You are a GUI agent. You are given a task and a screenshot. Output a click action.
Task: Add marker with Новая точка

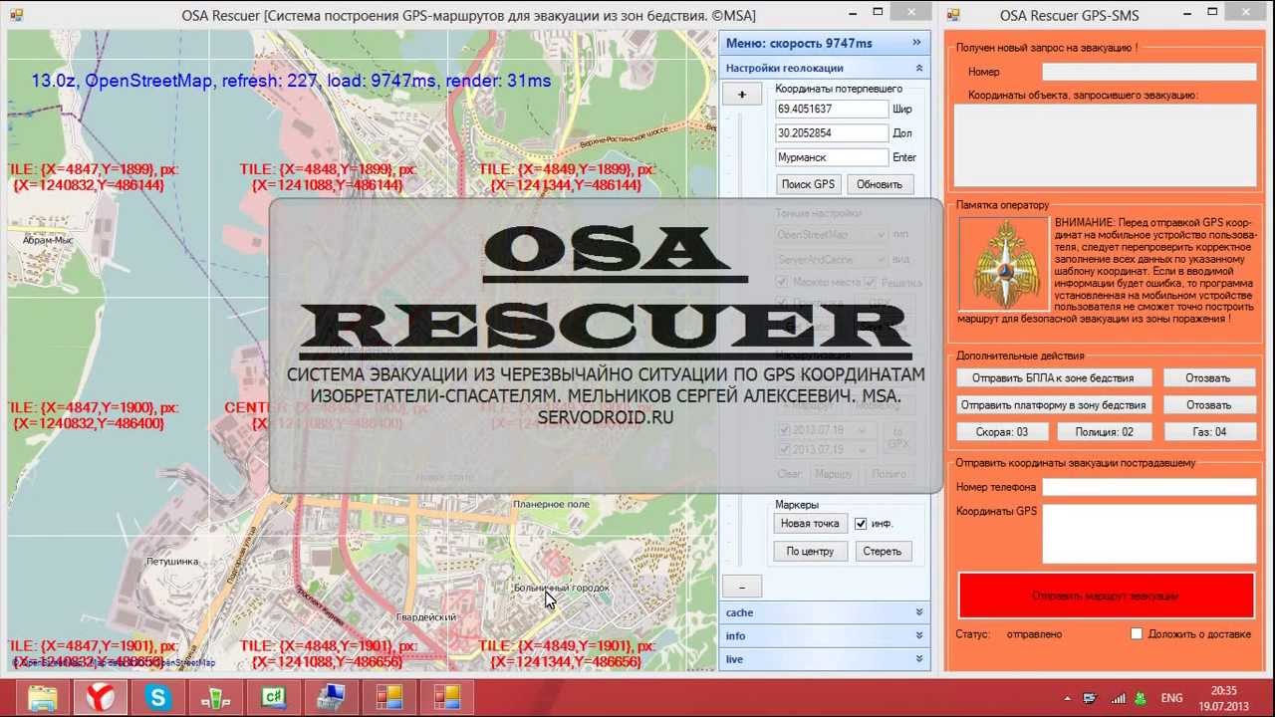810,523
